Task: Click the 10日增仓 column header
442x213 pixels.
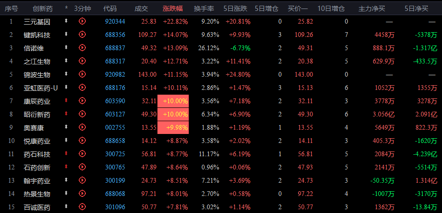Action: point(331,9)
